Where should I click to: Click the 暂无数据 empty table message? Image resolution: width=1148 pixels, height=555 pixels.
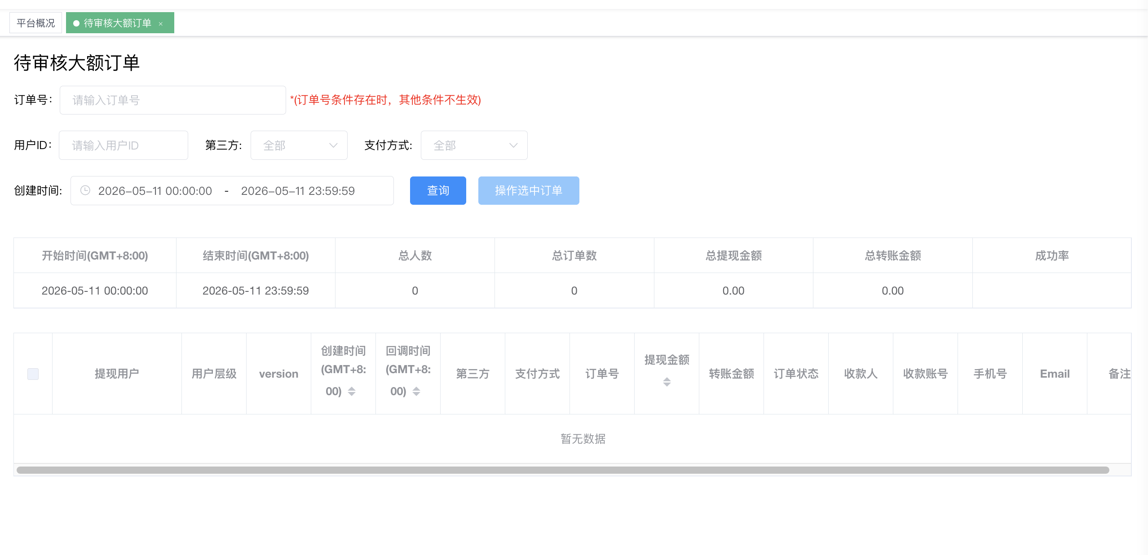583,439
